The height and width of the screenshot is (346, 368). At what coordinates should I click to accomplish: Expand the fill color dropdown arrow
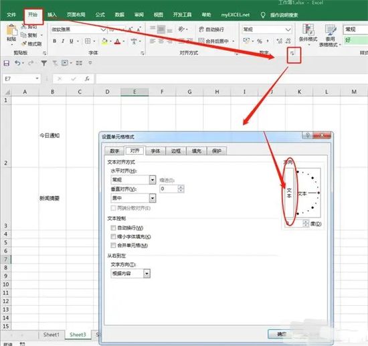pos(110,41)
